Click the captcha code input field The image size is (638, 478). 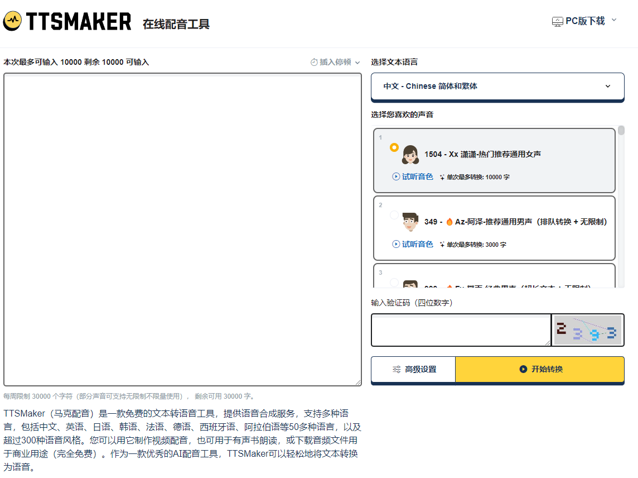(x=461, y=330)
